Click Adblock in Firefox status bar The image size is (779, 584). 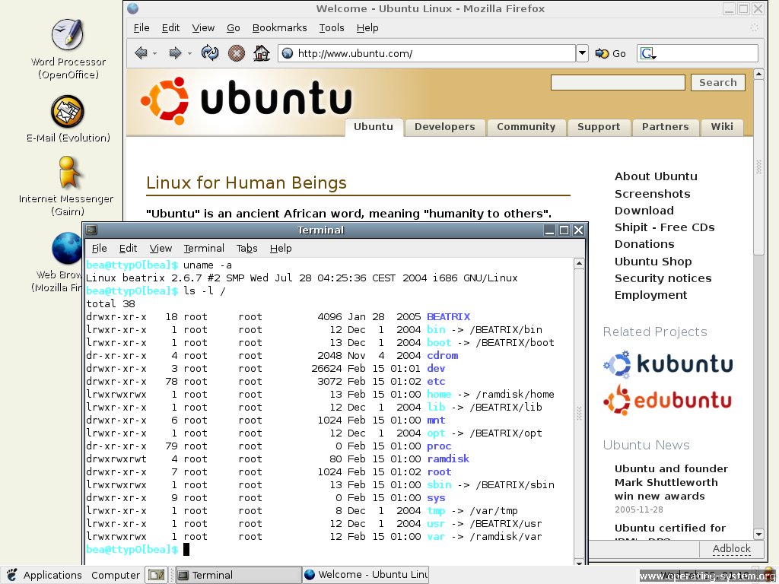731,548
